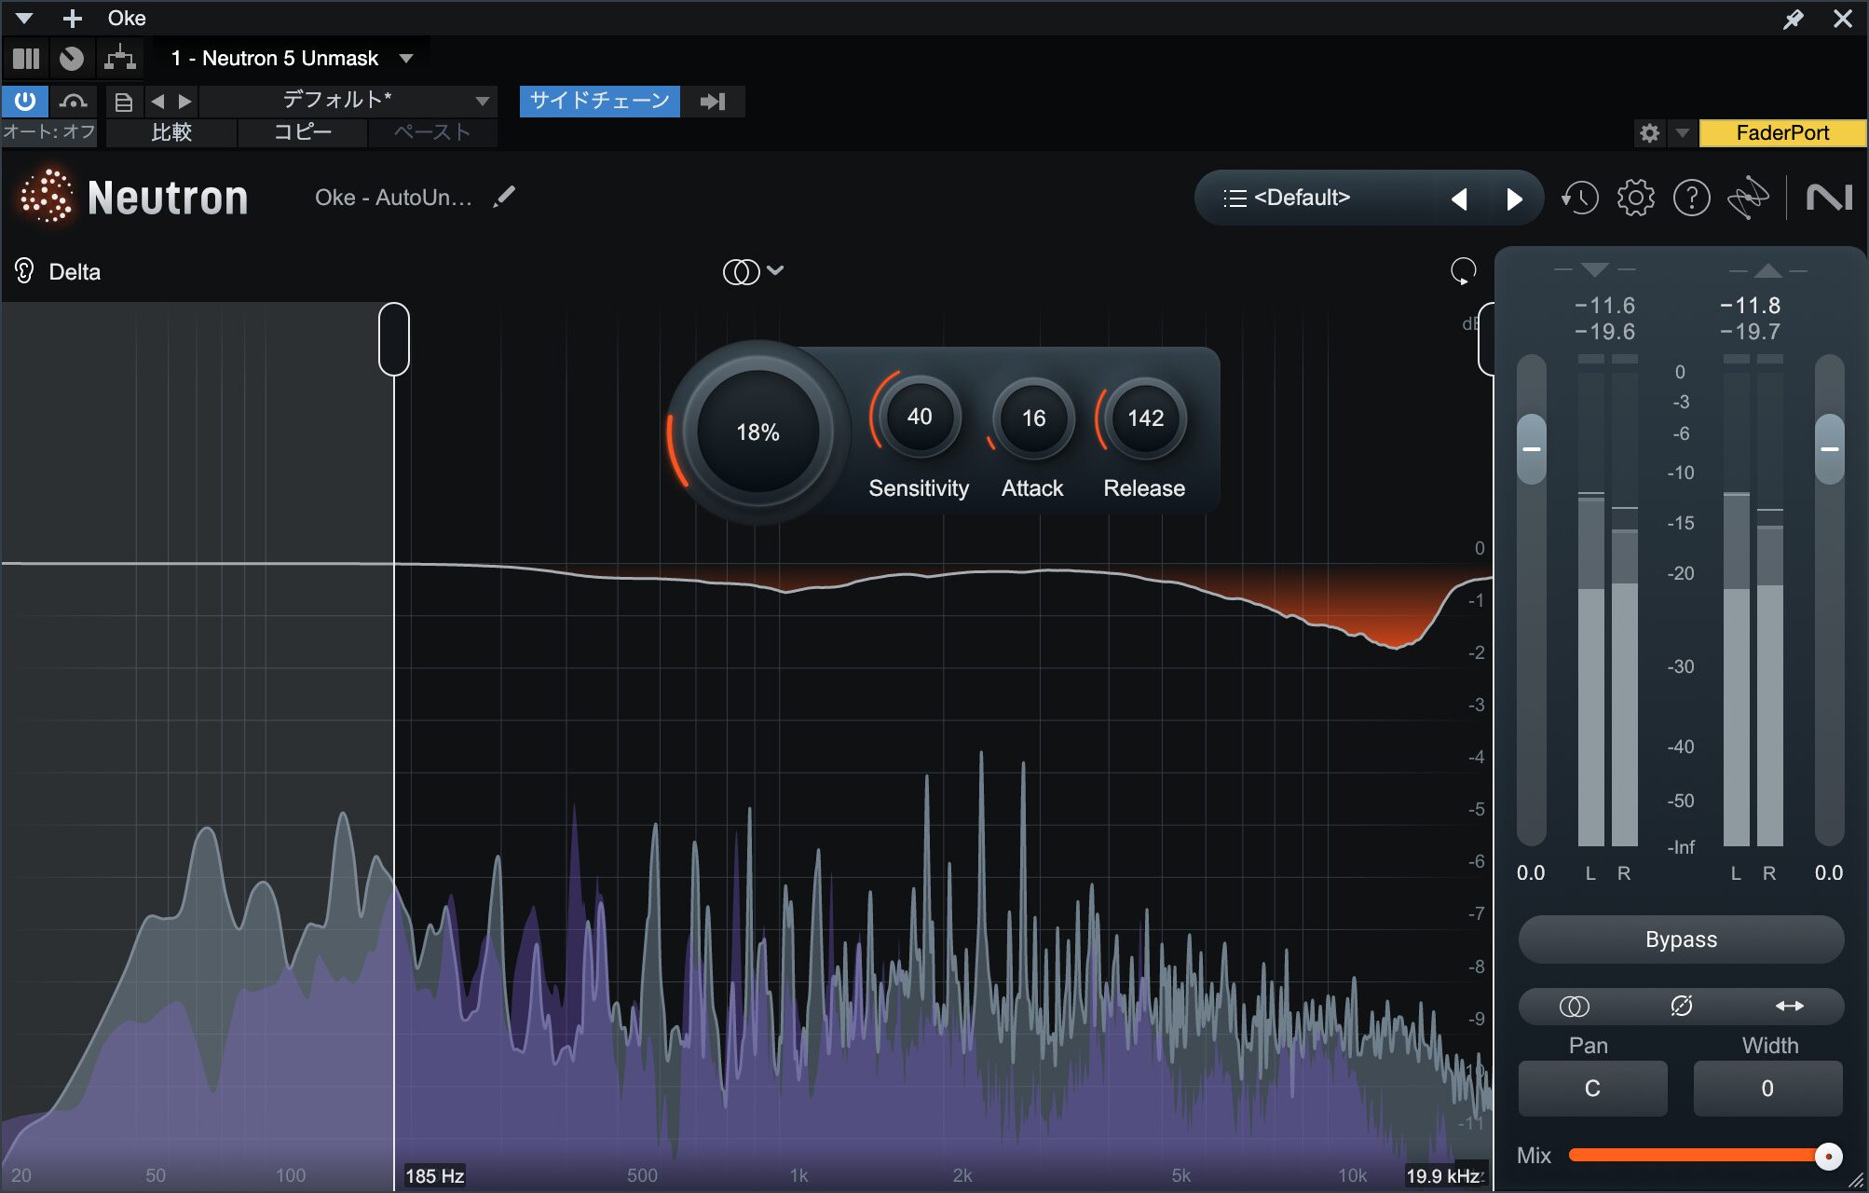The image size is (1869, 1193).
Task: Click the pencil rename icon
Action: [504, 197]
